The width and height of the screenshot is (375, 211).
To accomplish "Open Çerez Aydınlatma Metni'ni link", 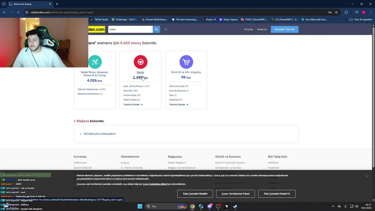I will click(x=156, y=184).
